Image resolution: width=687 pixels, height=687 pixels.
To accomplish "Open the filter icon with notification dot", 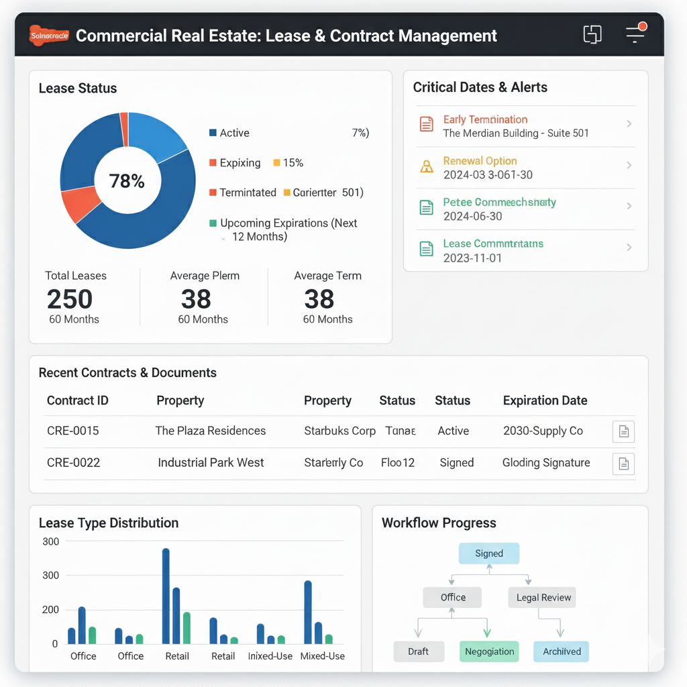I will coord(636,33).
